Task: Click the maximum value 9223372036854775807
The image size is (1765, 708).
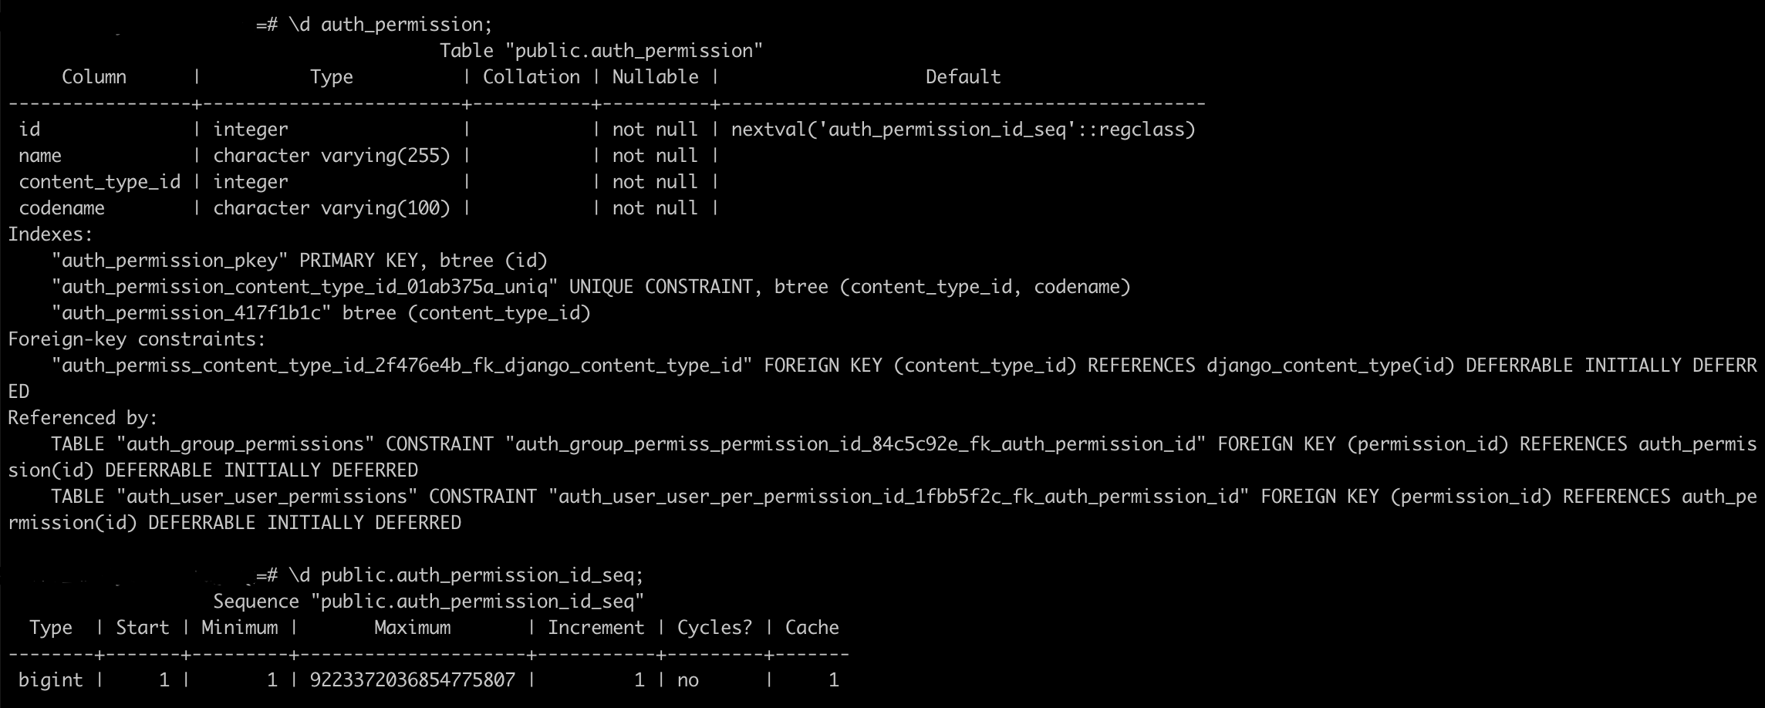Action: (413, 680)
